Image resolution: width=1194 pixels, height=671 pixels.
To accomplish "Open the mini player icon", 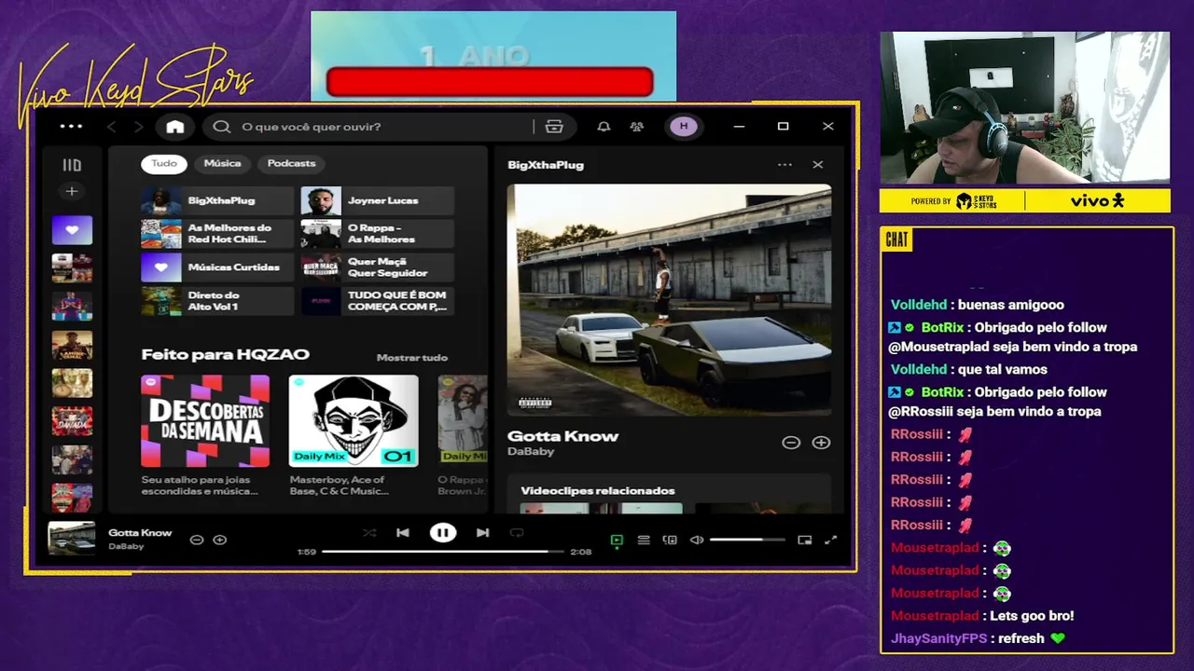I will pos(805,540).
